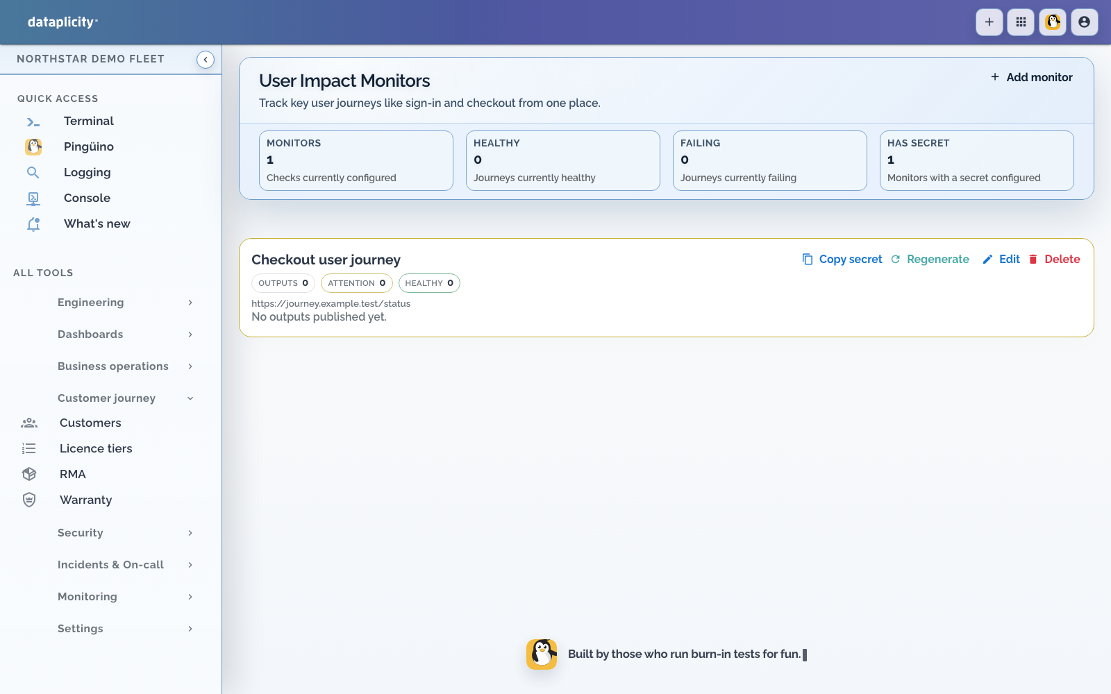Expand the Dashboards section
1111x694 pixels.
tap(125, 335)
